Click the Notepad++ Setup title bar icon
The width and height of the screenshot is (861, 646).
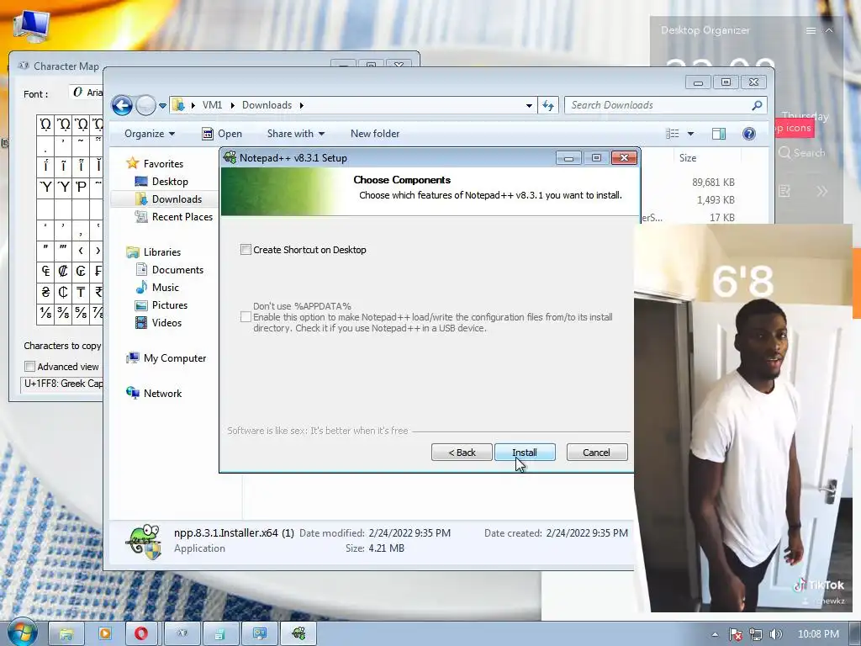230,157
